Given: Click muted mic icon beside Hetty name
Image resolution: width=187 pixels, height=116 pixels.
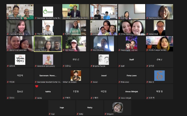Looking at the screenshot, I should 78,114.
